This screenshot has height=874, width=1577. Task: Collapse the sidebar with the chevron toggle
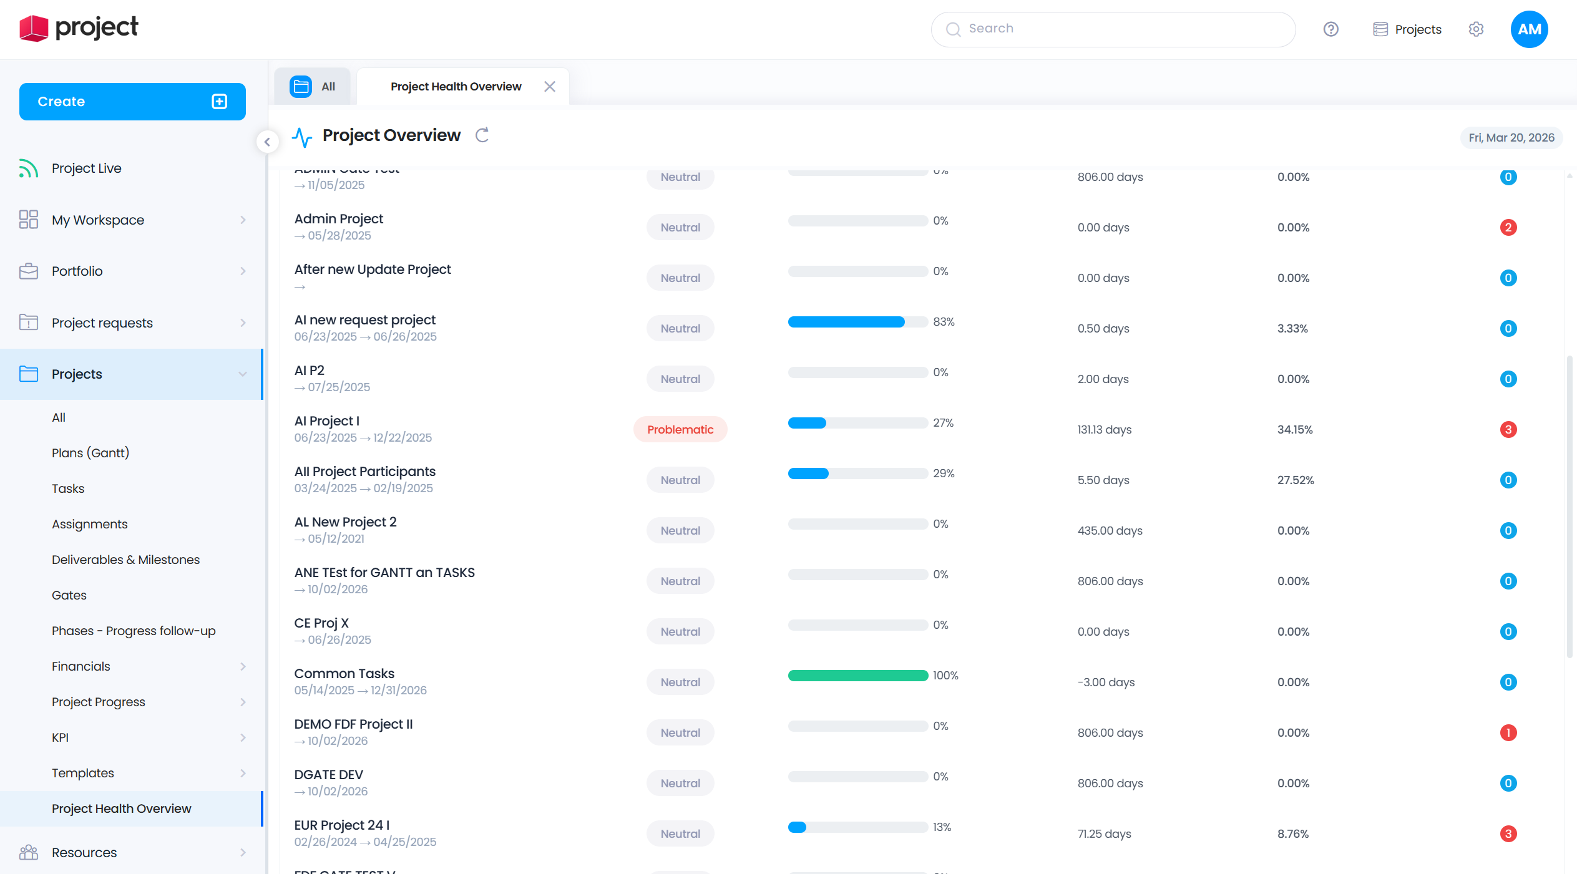(x=267, y=142)
